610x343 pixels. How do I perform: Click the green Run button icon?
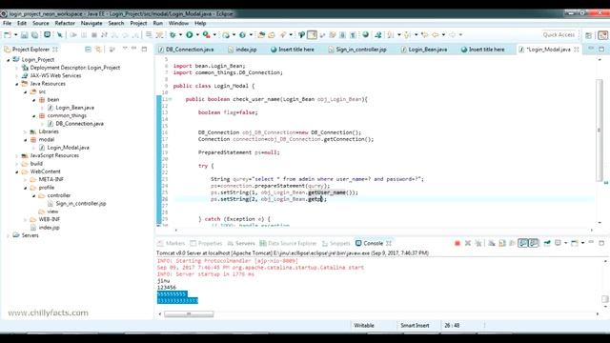(190, 35)
